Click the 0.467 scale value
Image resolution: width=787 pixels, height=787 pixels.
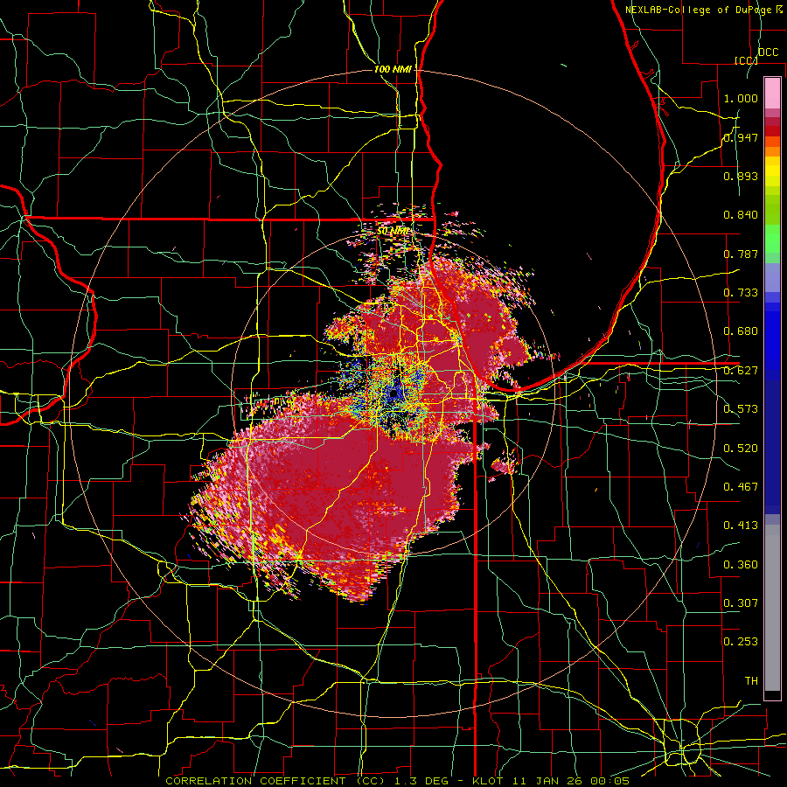coord(741,487)
